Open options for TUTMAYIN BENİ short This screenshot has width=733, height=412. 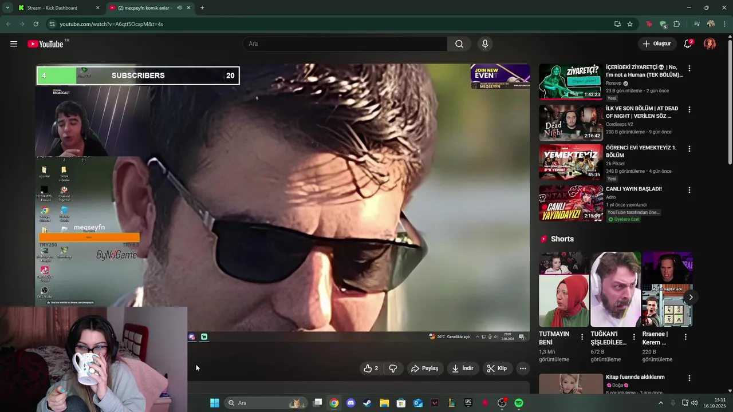[582, 337]
